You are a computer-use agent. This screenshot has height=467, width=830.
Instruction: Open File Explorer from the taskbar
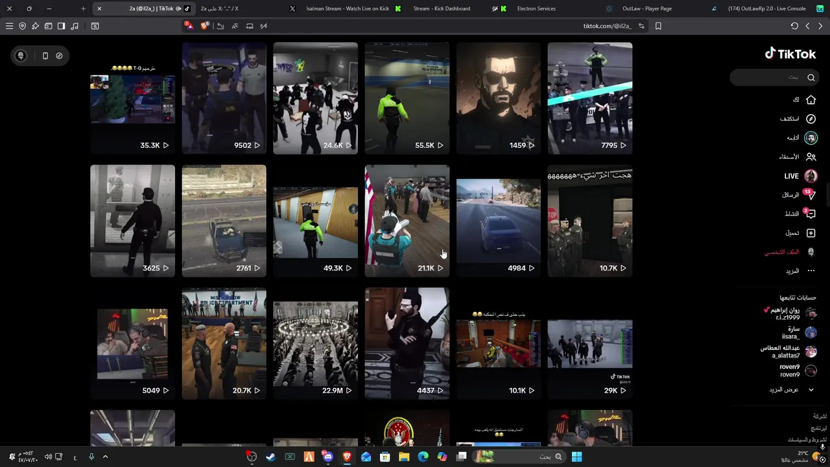coord(404,457)
